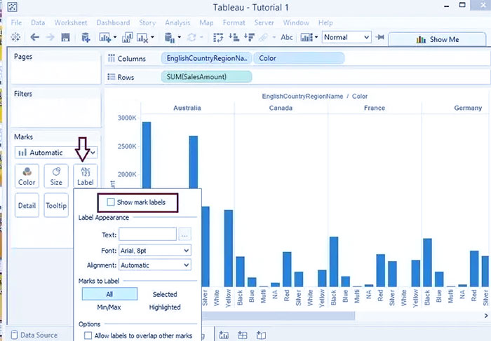This screenshot has width=491, height=341.
Task: Click the Show/Hide Cards icon
Action: (307, 38)
